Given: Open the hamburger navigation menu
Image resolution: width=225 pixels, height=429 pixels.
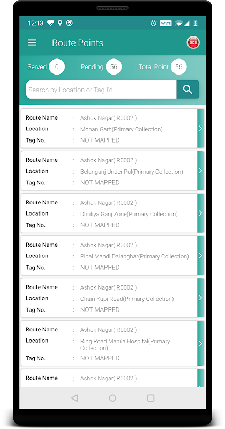Looking at the screenshot, I should [32, 42].
